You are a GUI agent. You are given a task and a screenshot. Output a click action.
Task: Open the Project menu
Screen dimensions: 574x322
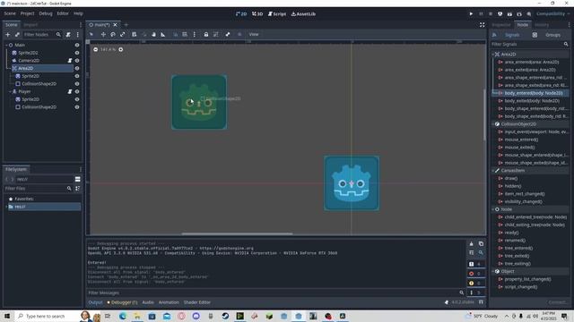point(27,13)
